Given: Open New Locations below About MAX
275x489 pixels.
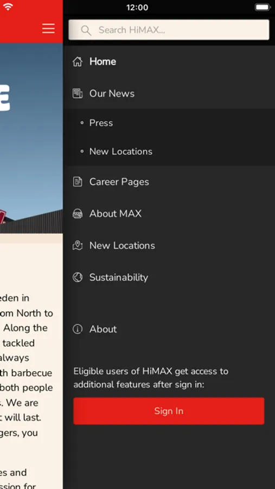Looking at the screenshot, I should point(122,246).
